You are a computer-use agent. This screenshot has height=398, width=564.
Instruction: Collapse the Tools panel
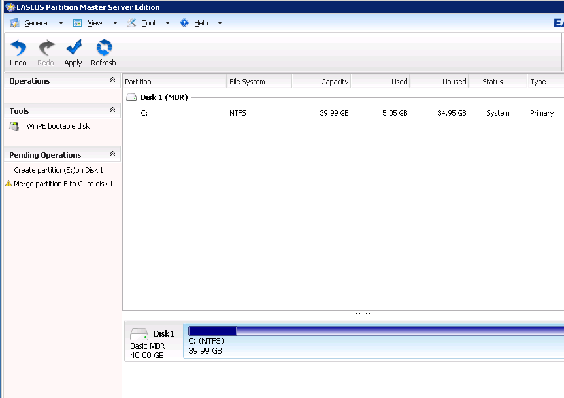(112, 110)
